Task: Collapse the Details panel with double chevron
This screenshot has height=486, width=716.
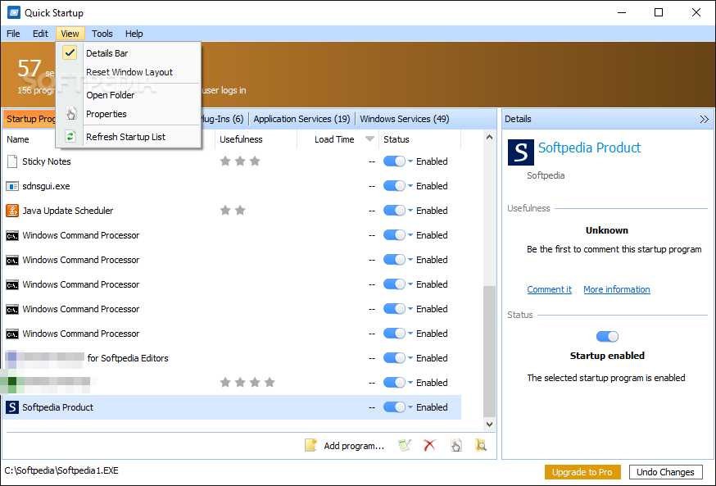Action: point(705,119)
